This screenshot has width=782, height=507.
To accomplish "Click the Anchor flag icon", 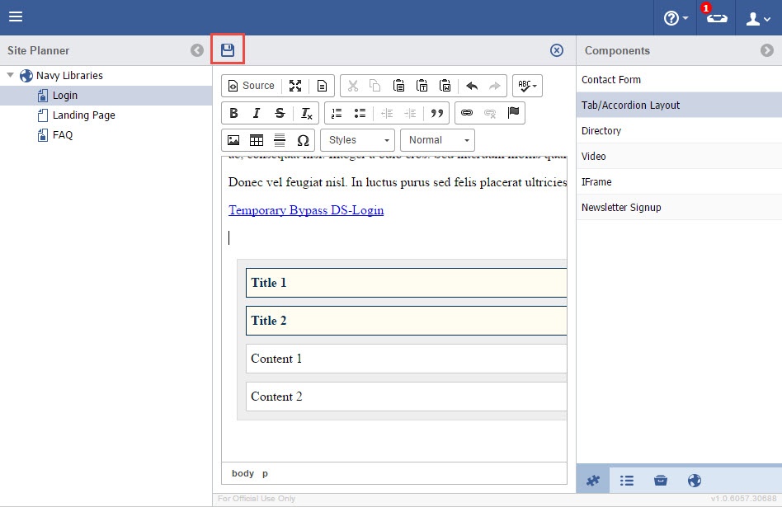I will 514,113.
